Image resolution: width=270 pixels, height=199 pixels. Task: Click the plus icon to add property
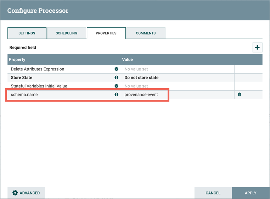tap(257, 47)
